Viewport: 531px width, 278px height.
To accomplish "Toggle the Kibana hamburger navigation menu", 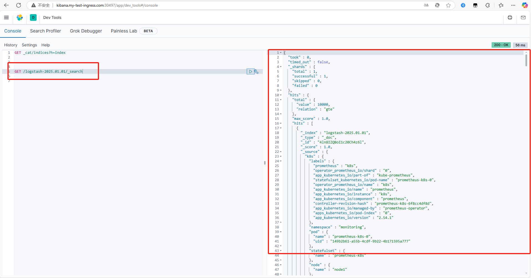I will 6,17.
